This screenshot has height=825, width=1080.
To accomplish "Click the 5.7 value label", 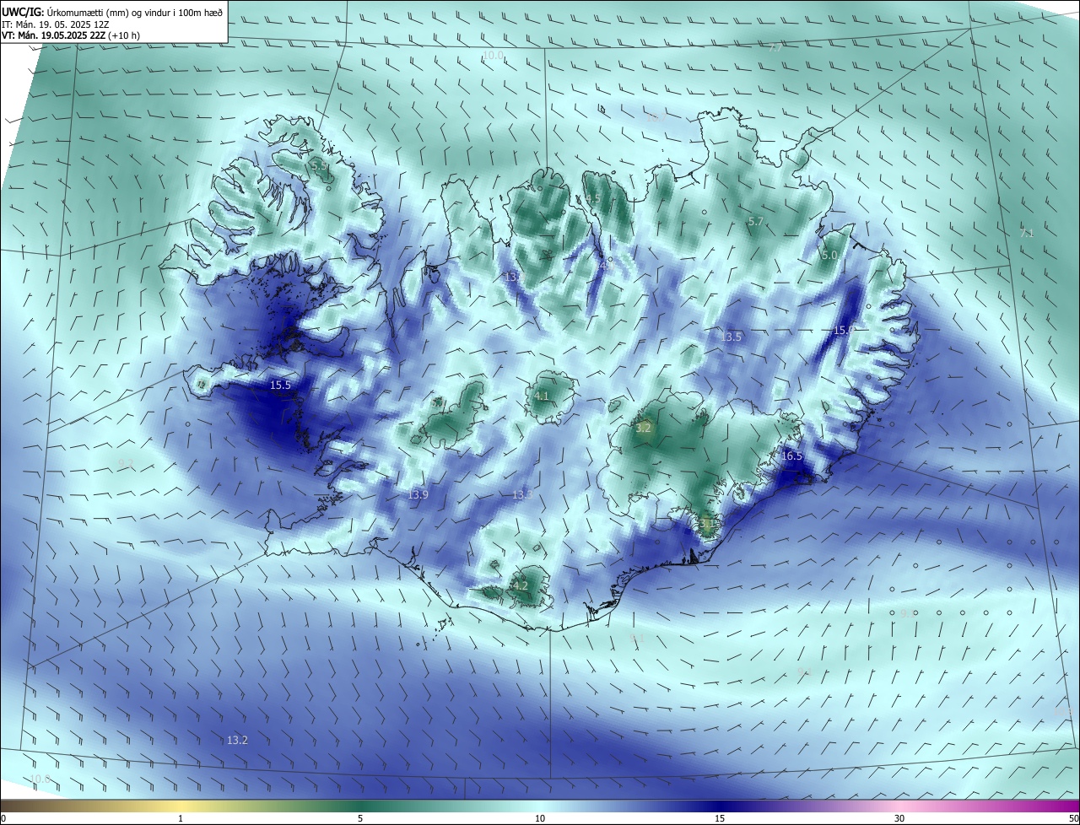I will pos(755,221).
